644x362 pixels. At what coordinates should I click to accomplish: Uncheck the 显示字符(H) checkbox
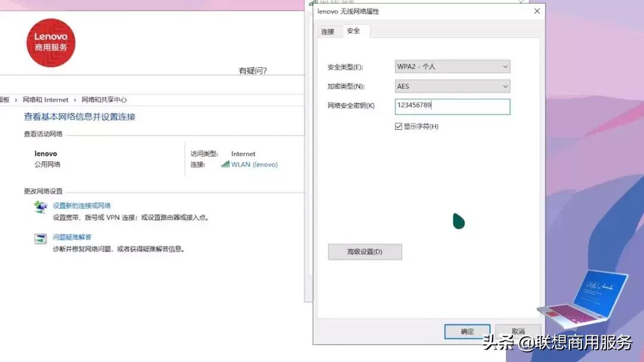pos(398,126)
